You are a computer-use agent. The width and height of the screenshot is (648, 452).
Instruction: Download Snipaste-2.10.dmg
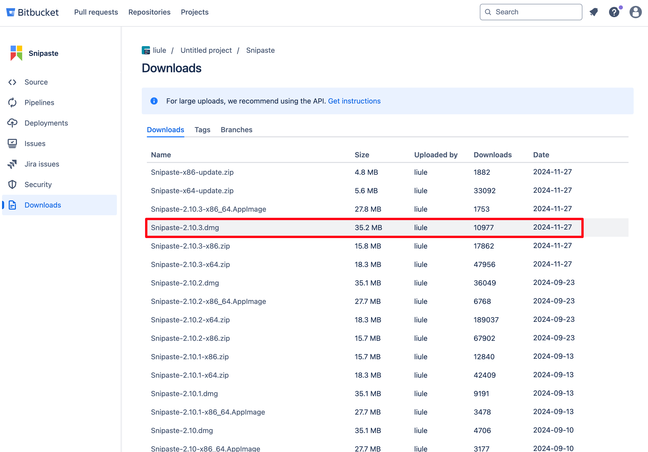pyautogui.click(x=182, y=430)
